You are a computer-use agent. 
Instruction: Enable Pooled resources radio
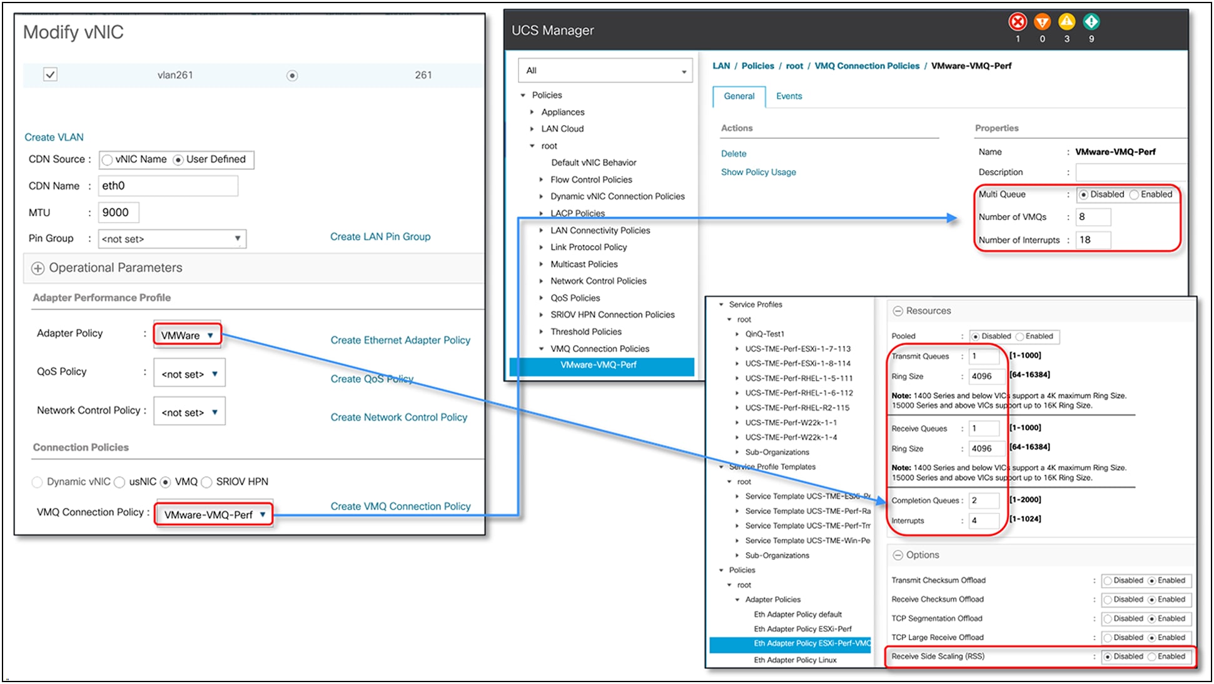pyautogui.click(x=1019, y=336)
